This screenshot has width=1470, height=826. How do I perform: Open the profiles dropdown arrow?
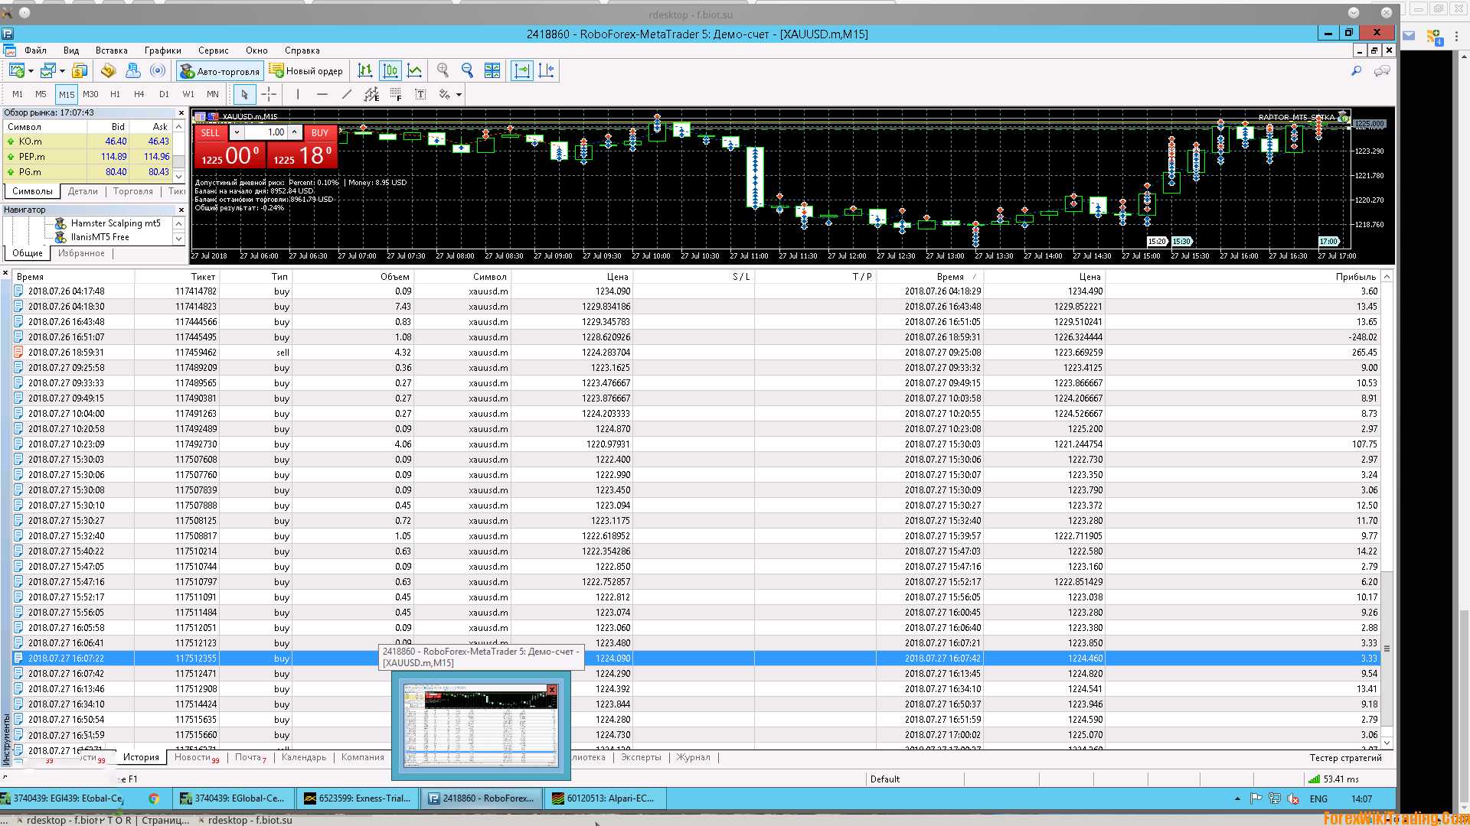(62, 71)
